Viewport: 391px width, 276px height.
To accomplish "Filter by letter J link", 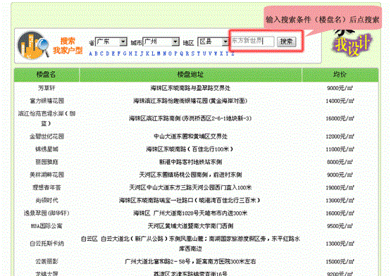I will click(x=142, y=54).
